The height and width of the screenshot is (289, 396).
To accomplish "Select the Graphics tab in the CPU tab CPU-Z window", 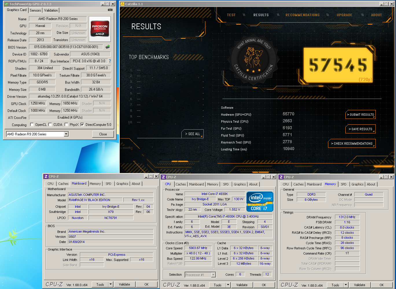I will (x=240, y=184).
